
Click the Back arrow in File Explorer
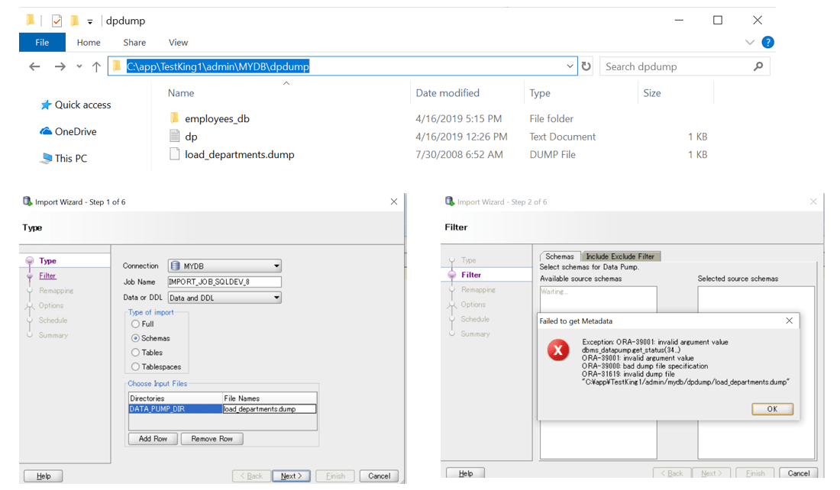pos(35,66)
